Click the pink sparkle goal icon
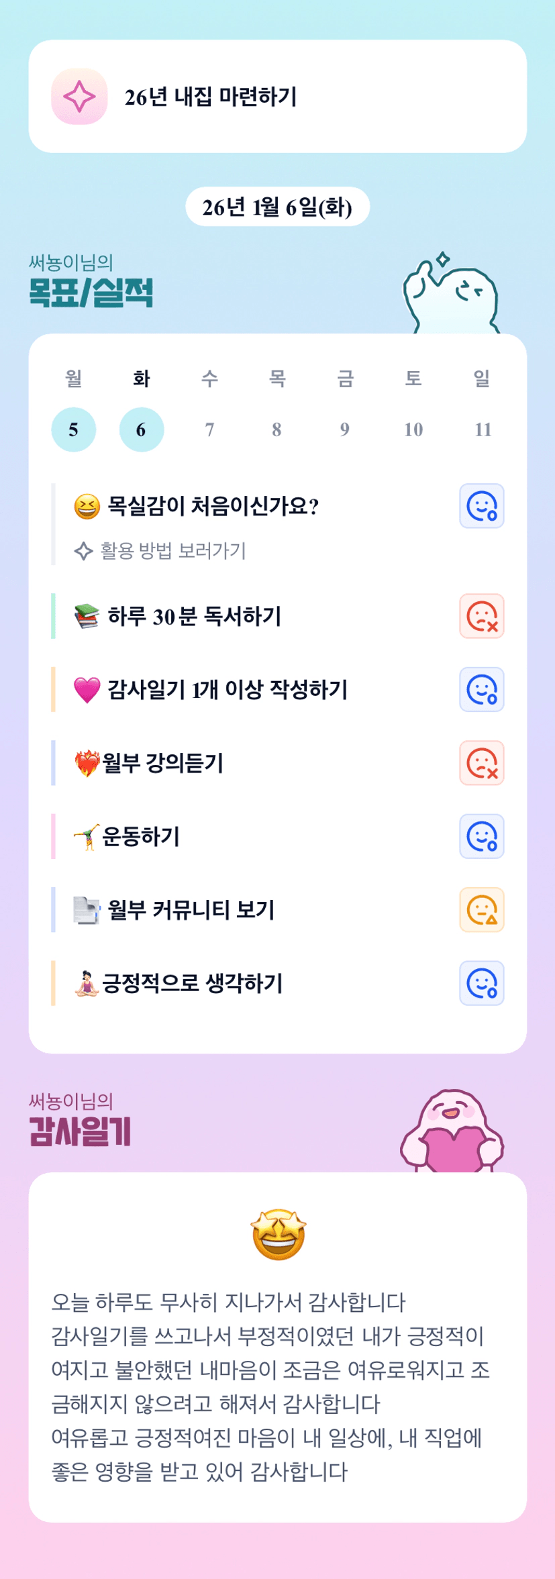Image resolution: width=555 pixels, height=1579 pixels. [79, 97]
